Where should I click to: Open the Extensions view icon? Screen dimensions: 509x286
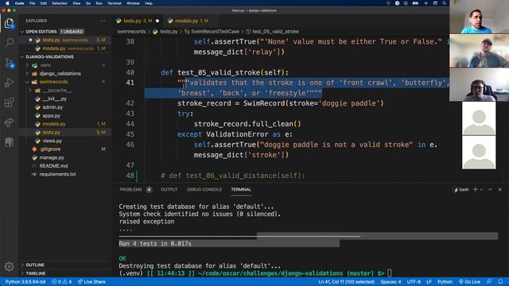(9, 102)
